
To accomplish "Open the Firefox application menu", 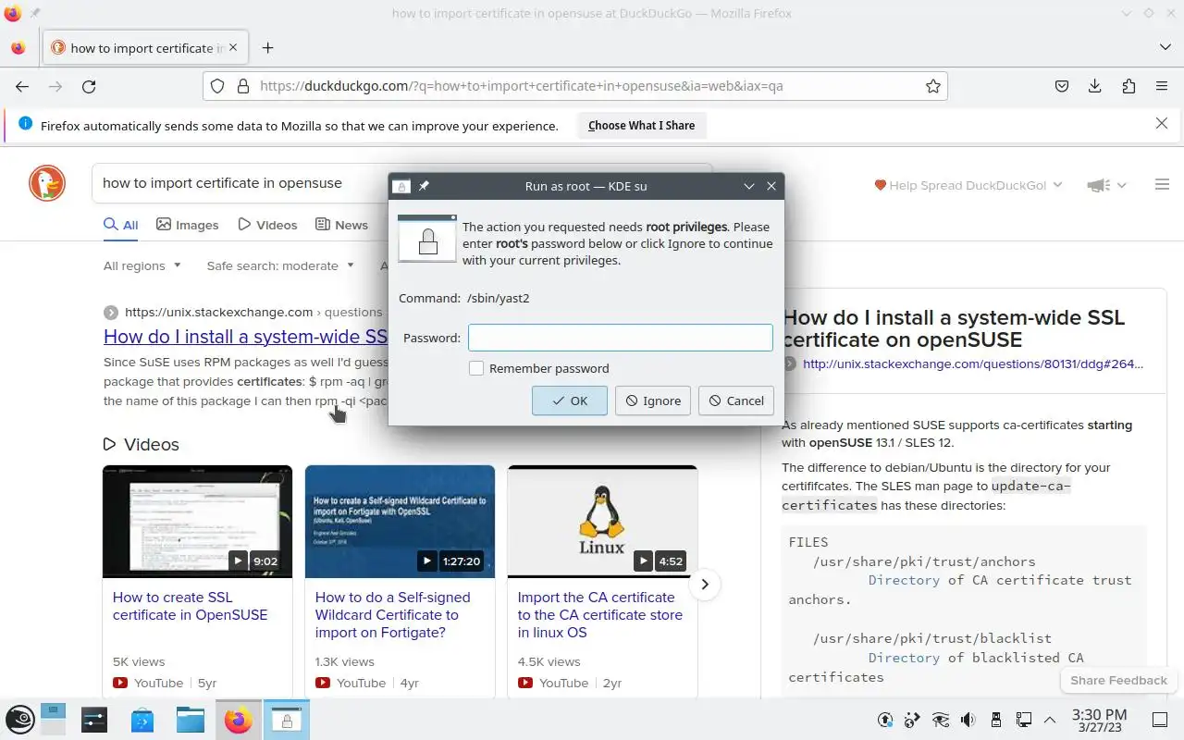I will 1162,86.
